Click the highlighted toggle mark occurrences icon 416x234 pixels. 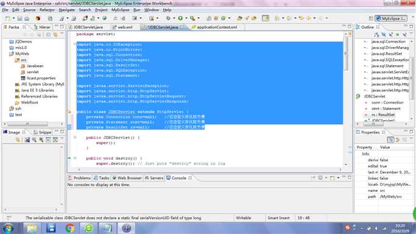tap(266, 18)
